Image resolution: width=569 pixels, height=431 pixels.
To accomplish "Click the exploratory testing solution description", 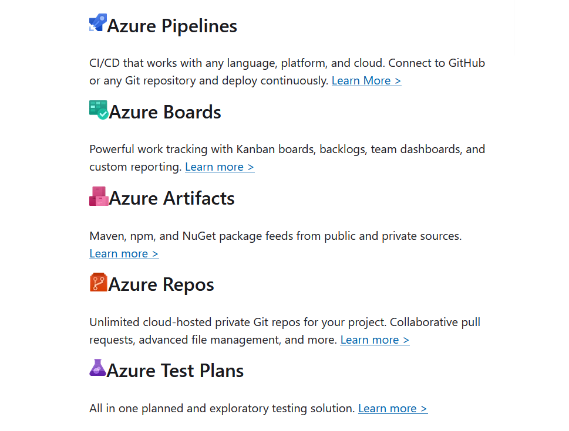I will click(222, 409).
